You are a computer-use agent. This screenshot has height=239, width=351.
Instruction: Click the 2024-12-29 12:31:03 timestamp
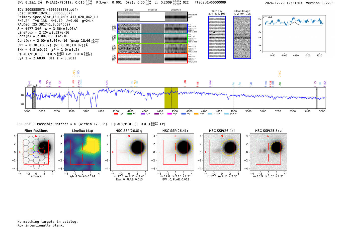point(284,3)
